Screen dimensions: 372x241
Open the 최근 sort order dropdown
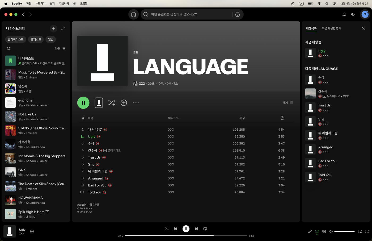pyautogui.click(x=60, y=49)
